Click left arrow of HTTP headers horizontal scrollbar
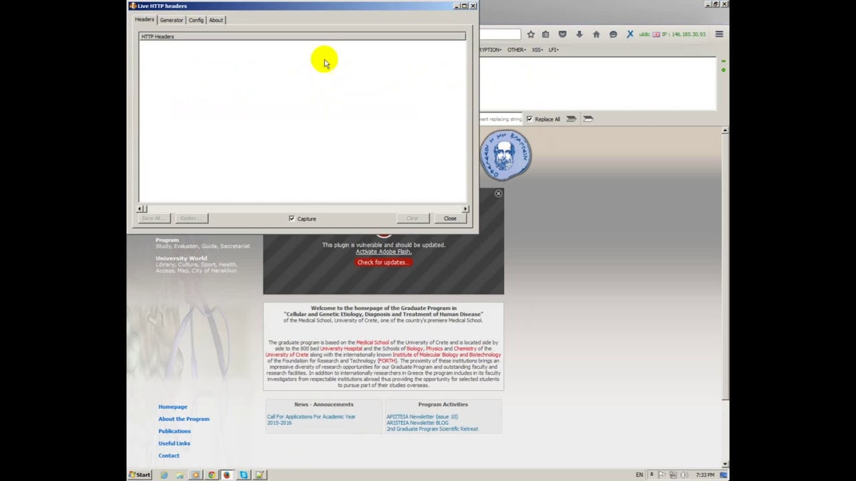 click(140, 209)
